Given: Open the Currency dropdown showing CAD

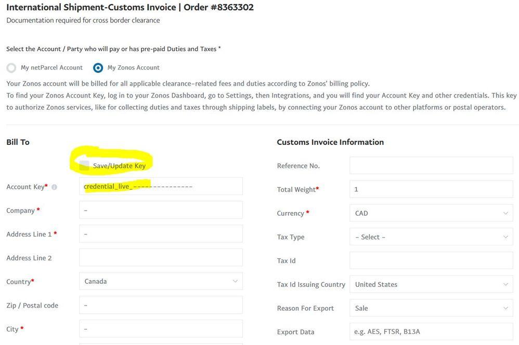Looking at the screenshot, I should pos(431,213).
